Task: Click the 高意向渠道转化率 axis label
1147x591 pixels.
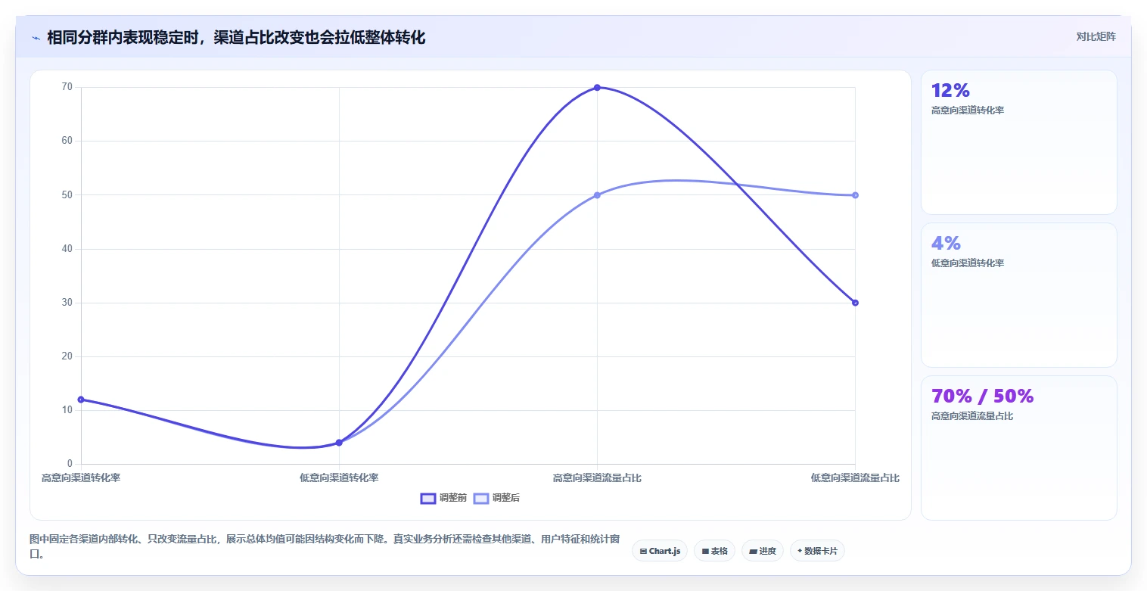Action: point(81,478)
